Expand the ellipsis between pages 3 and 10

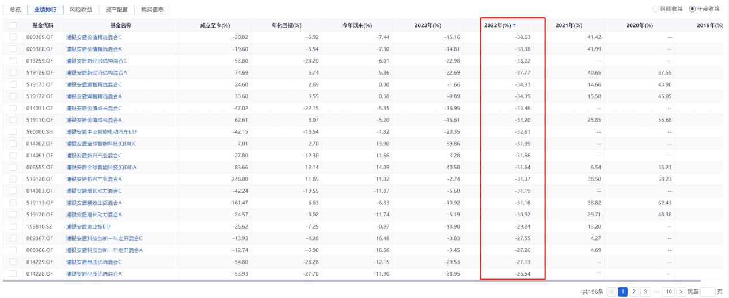coord(657,292)
